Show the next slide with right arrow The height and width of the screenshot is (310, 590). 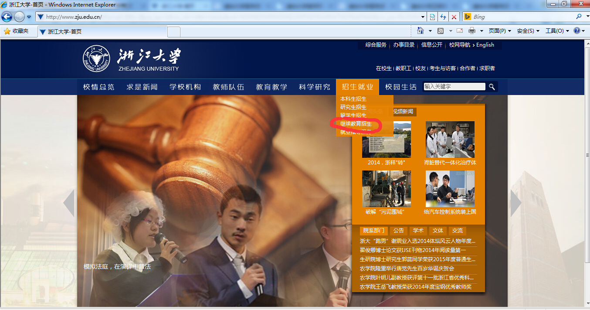(x=516, y=203)
